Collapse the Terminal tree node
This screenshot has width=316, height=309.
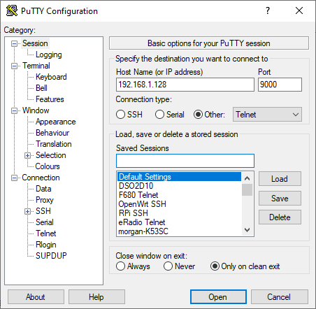(x=14, y=66)
